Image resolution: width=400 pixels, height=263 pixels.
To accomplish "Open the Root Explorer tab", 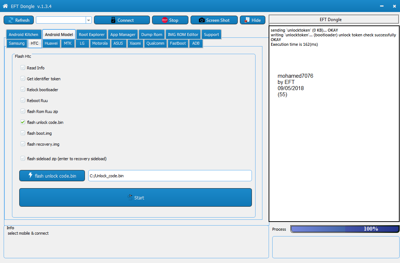I will coord(91,35).
